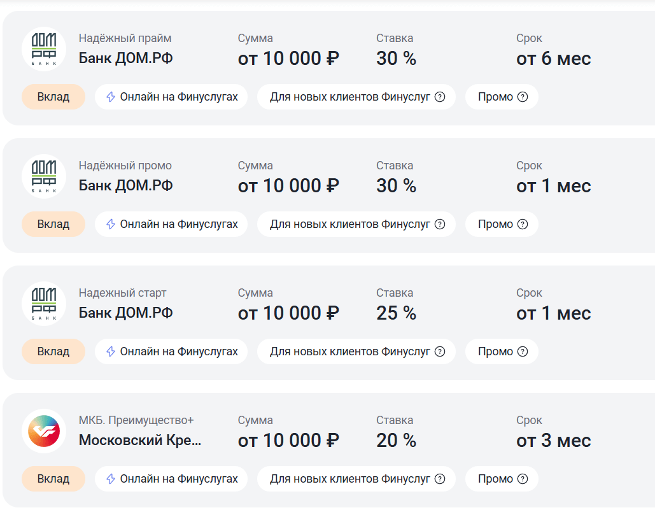Click the Срок label on Надёжный промо card
655x510 pixels.
coord(529,166)
